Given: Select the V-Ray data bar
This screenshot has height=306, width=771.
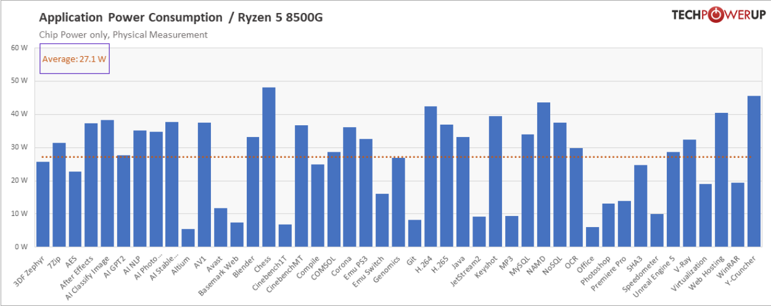Looking at the screenshot, I should (x=689, y=193).
